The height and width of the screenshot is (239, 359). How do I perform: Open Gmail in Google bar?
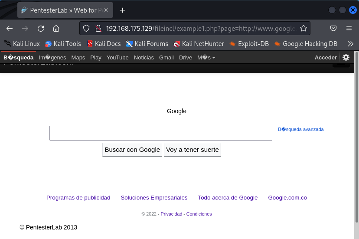point(166,58)
